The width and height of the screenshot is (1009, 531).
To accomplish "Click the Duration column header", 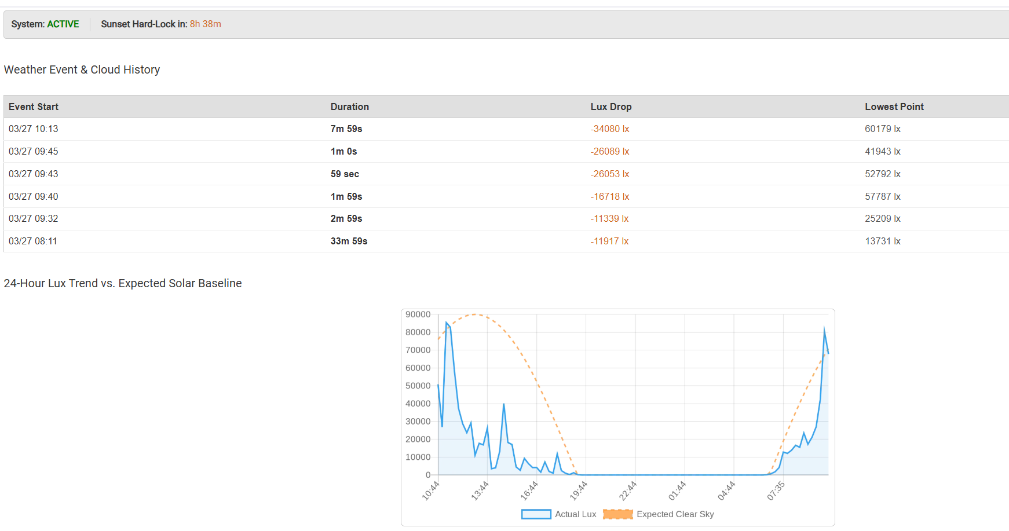I will pos(349,107).
